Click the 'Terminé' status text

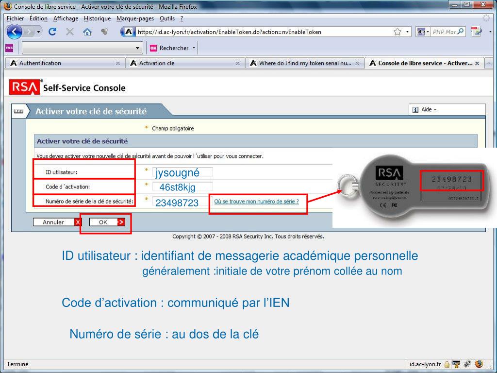click(17, 364)
